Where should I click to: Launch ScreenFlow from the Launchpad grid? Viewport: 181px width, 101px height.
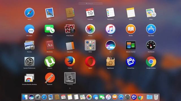tap(131, 61)
